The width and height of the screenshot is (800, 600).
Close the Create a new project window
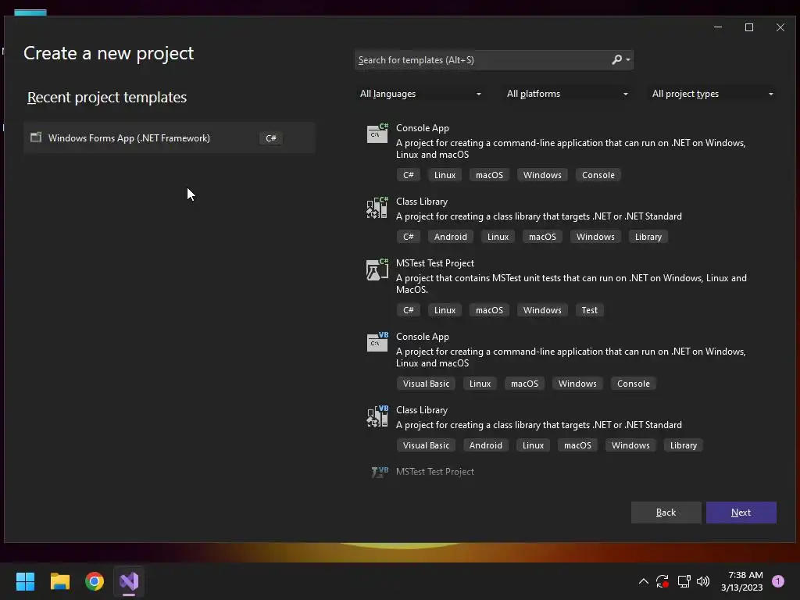[780, 27]
